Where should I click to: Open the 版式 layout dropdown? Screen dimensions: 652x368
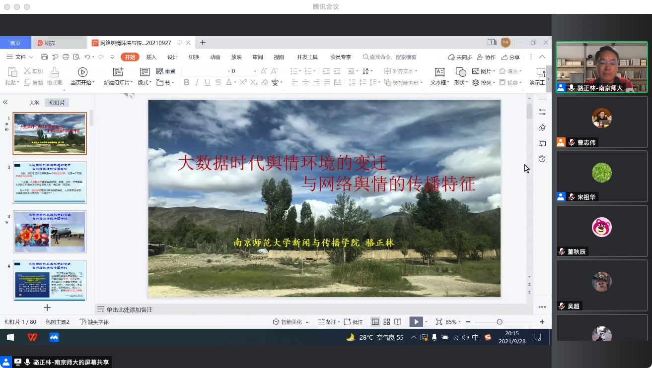tap(145, 83)
